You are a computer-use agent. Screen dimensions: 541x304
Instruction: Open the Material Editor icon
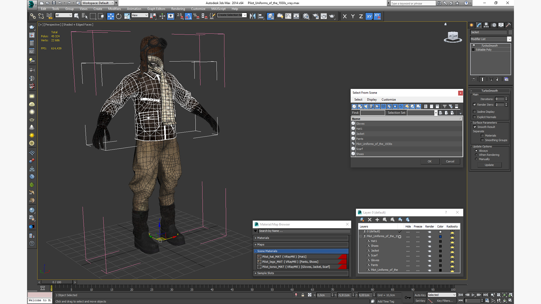coord(306,16)
